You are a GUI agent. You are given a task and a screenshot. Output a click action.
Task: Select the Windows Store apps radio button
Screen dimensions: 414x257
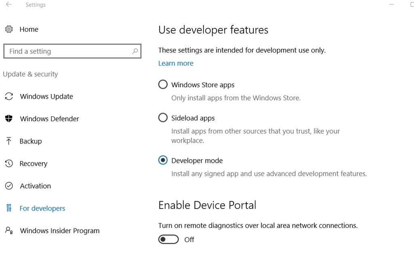[x=163, y=84]
